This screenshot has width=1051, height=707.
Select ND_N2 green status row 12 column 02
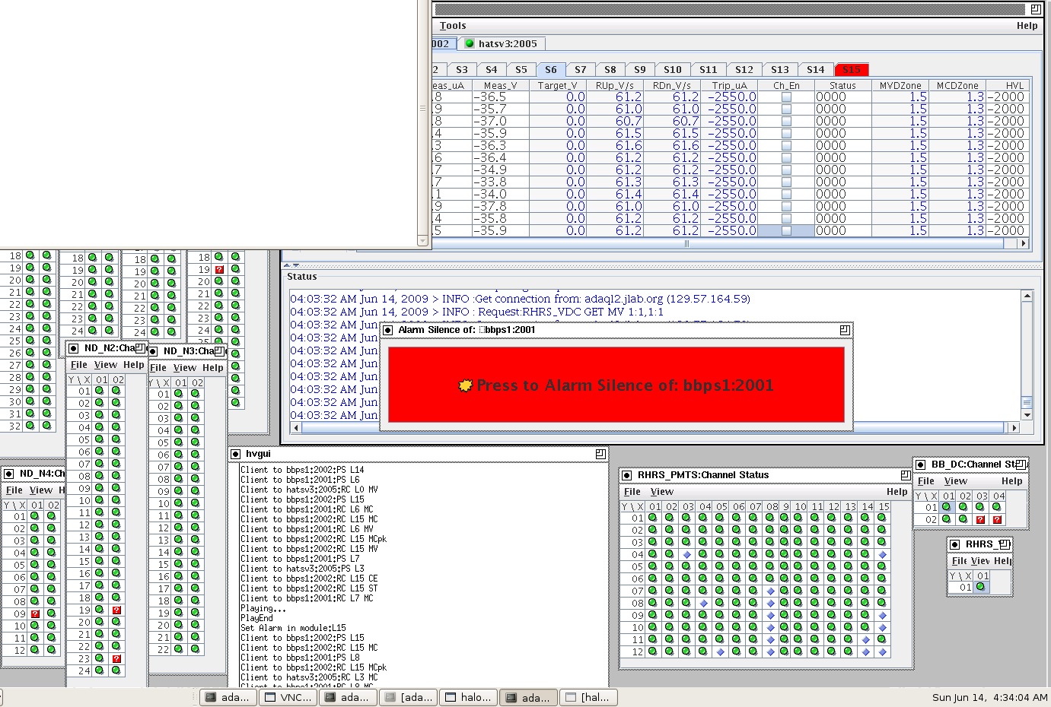pyautogui.click(x=116, y=525)
